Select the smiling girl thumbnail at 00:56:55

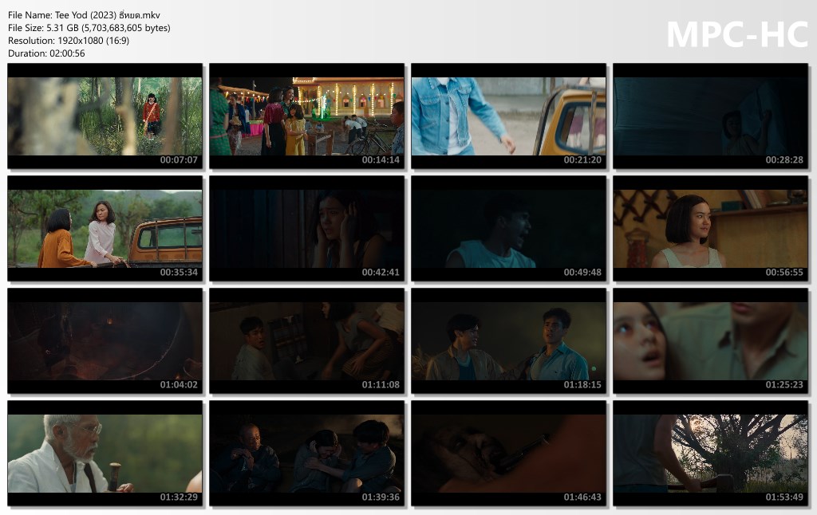click(x=710, y=229)
